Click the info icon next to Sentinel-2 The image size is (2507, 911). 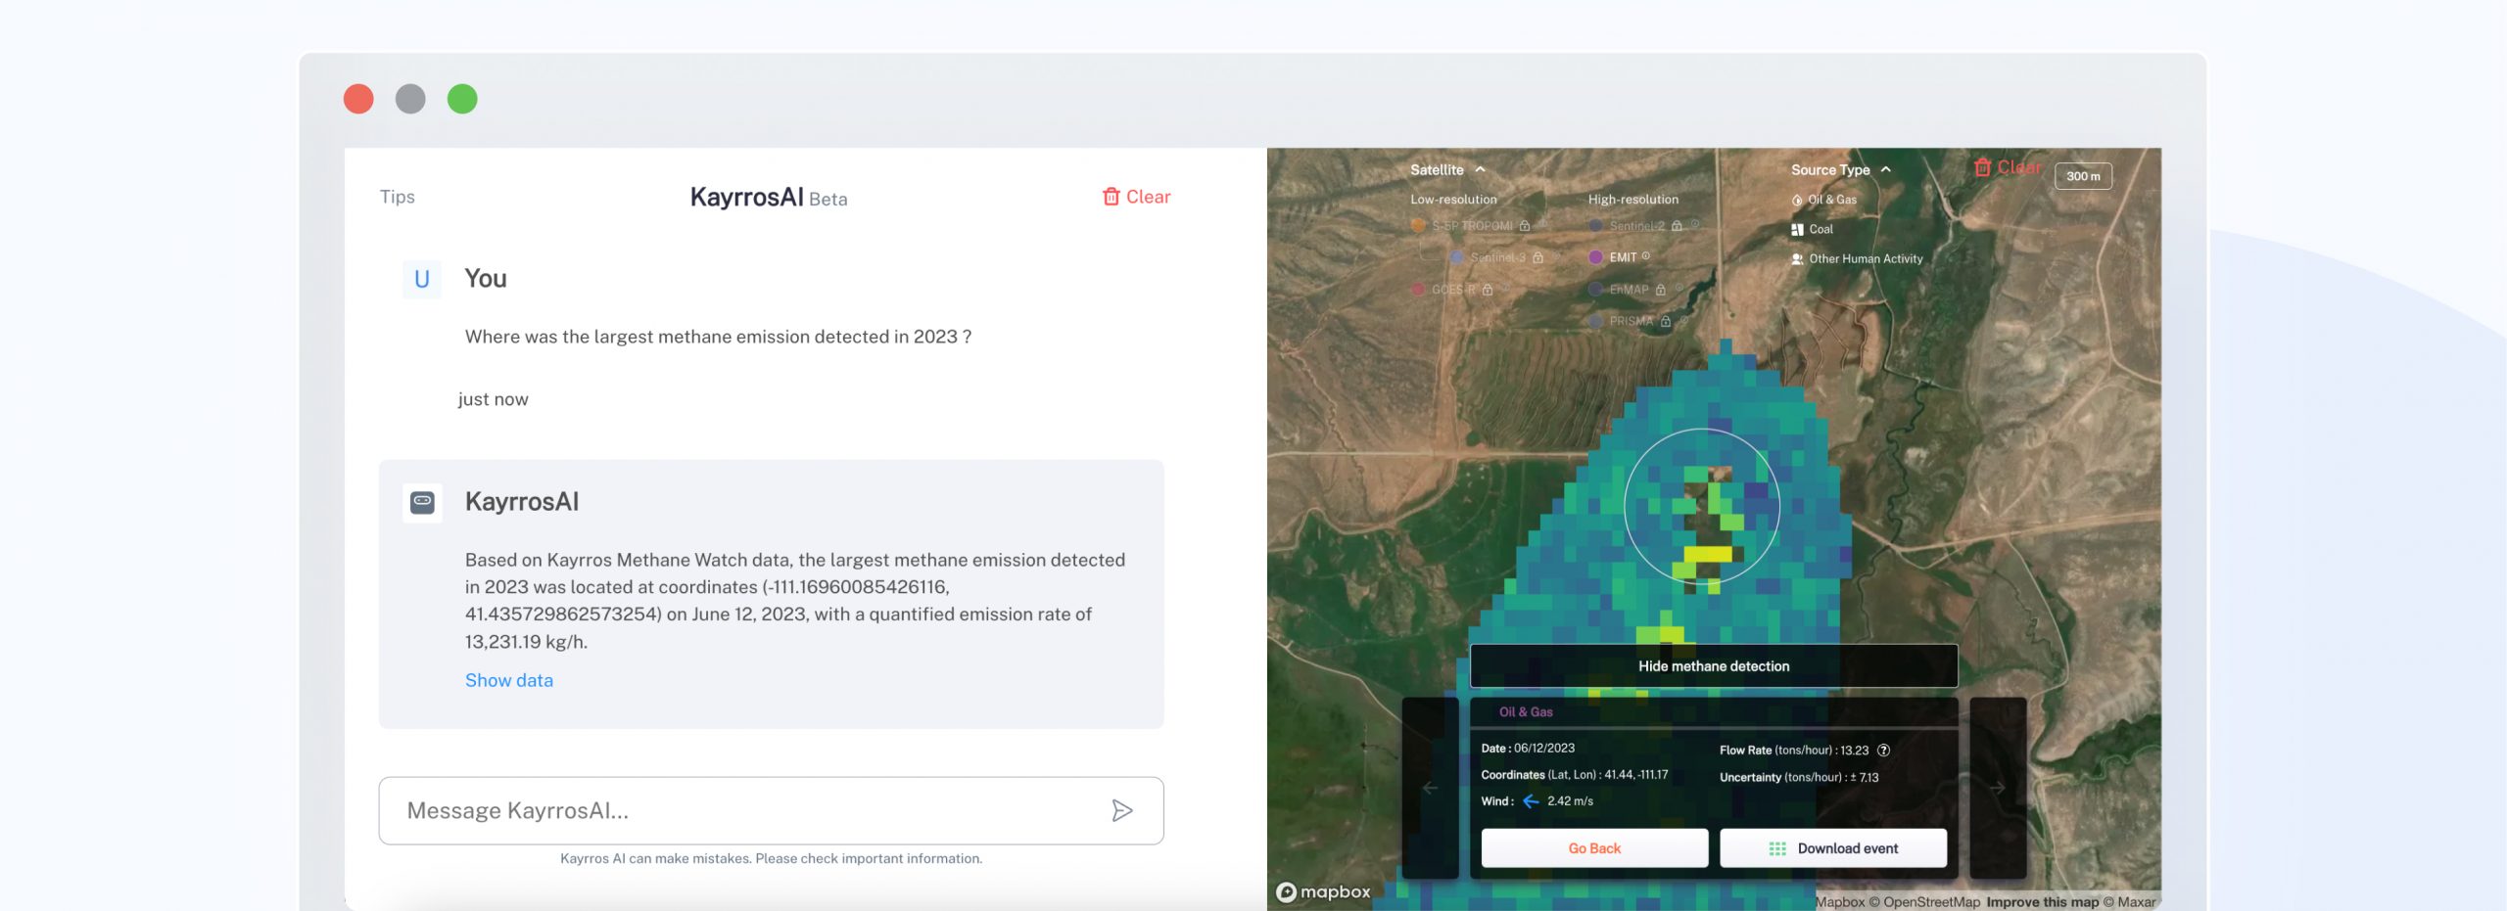coord(1695,224)
